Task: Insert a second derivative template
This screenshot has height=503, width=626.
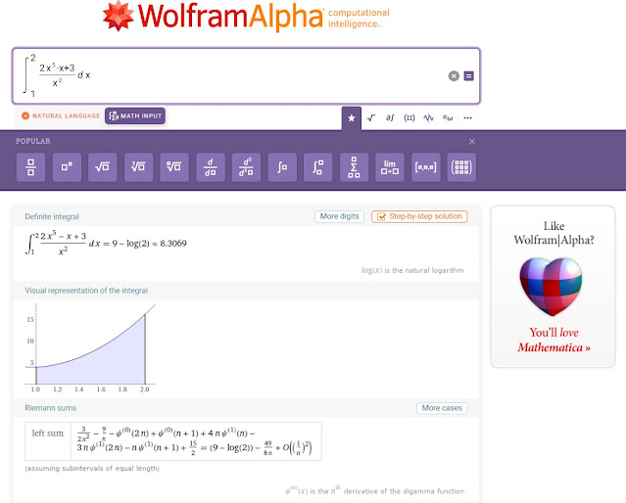Action: [x=246, y=167]
